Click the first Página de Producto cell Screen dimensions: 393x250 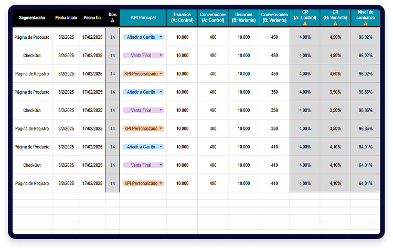pos(32,37)
